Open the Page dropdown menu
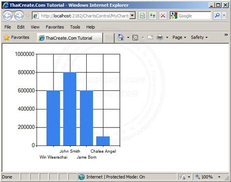This screenshot has height=182, width=231. (x=179, y=37)
